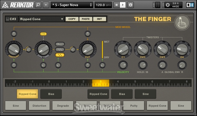Select the decay envelope shape button
197x116 pixels.
(x=60, y=44)
